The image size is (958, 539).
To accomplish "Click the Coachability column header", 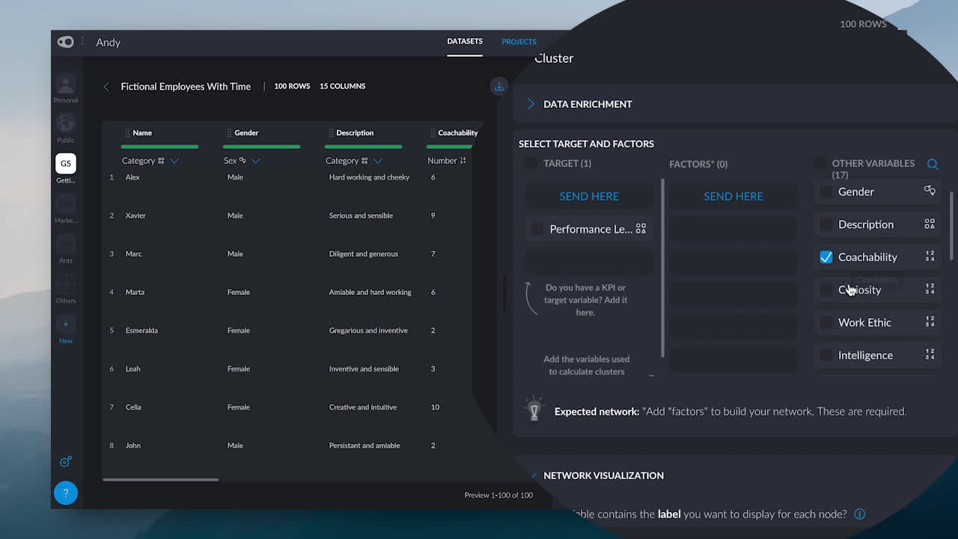I will point(458,133).
